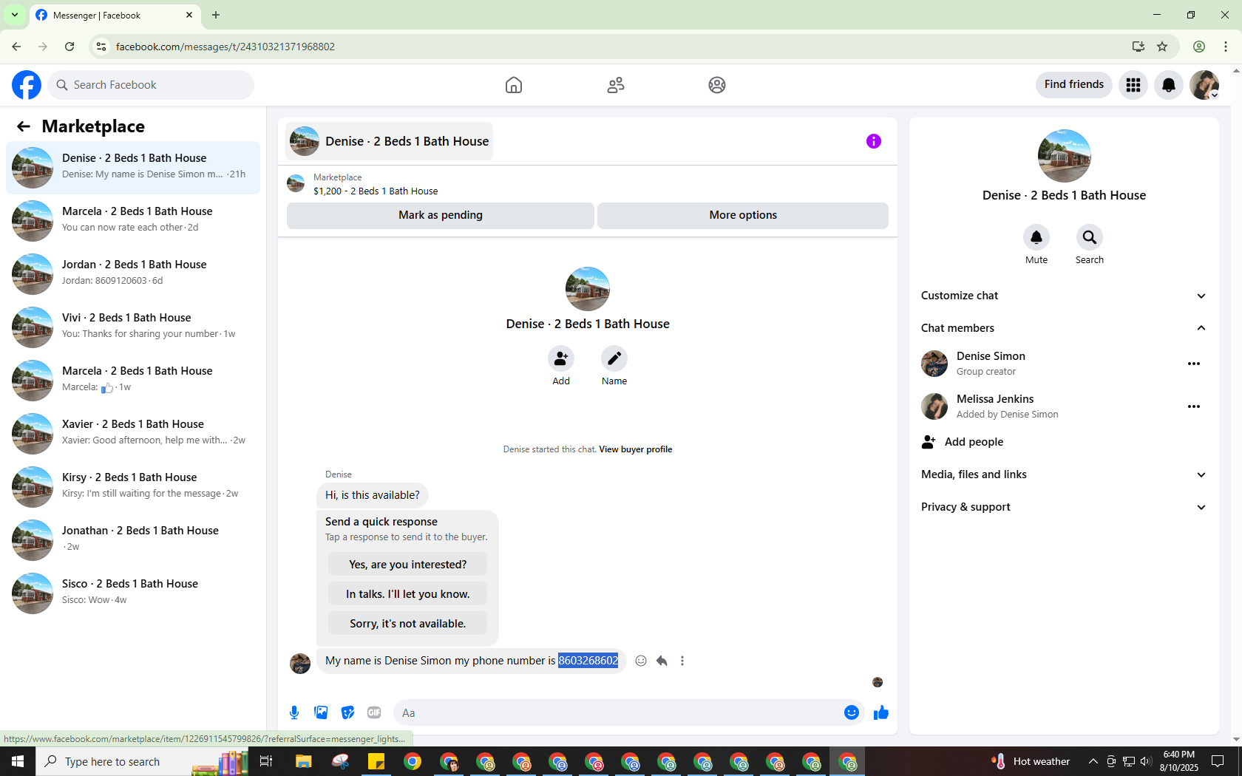
Task: Click the Windows taskbar search box
Action: click(142, 761)
